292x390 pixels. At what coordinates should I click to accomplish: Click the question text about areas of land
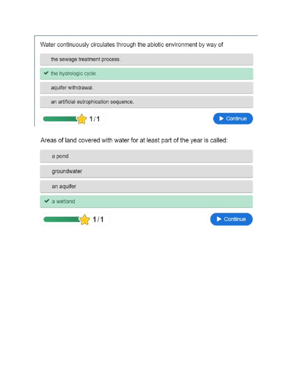coord(134,141)
